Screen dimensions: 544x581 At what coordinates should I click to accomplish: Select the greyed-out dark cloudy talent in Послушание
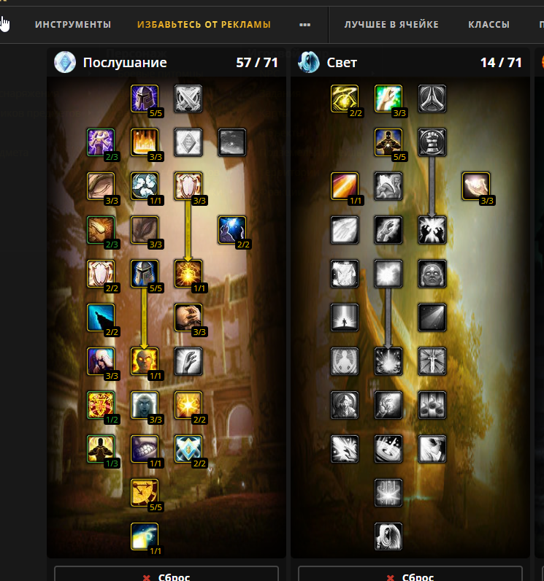[232, 142]
